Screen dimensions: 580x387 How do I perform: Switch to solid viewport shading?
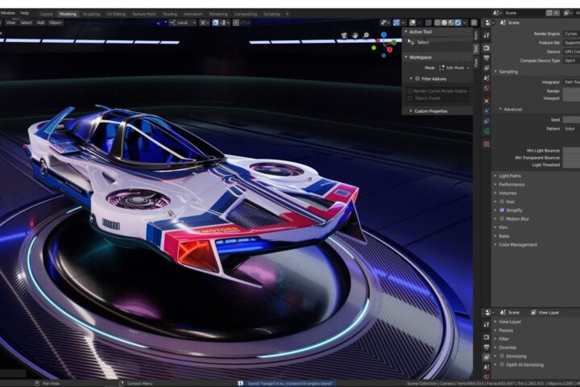click(x=444, y=23)
